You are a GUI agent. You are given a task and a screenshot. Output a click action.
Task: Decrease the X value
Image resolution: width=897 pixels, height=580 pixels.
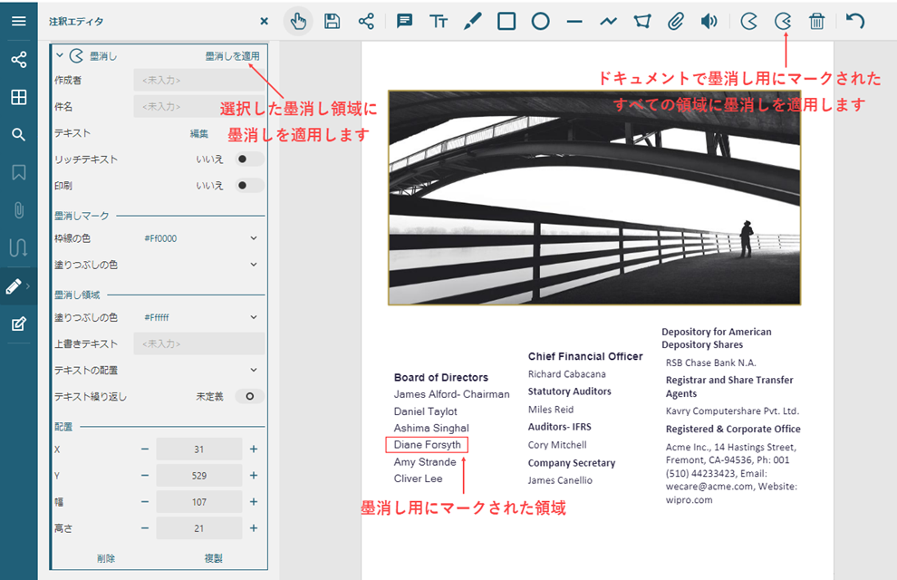coord(145,449)
